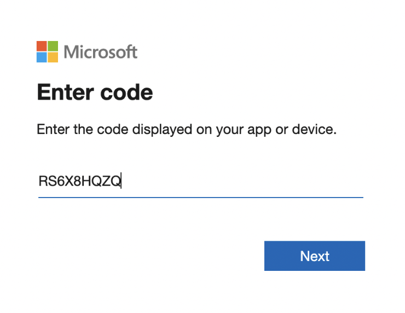The height and width of the screenshot is (313, 405).
Task: Click the green square of the Microsoft logo
Action: point(53,46)
